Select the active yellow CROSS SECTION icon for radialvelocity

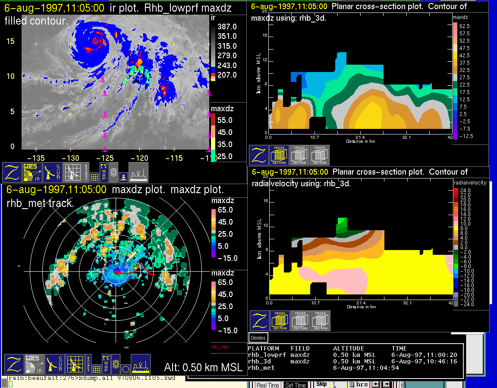coord(280,321)
